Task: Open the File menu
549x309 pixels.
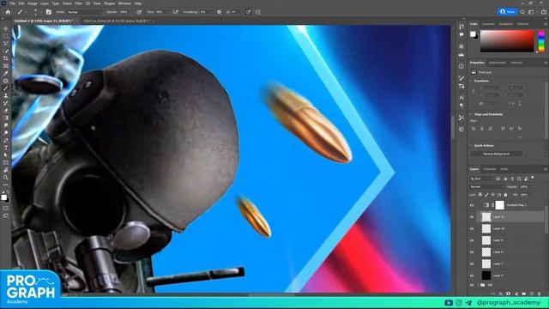Action: 12,3
